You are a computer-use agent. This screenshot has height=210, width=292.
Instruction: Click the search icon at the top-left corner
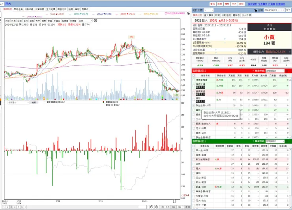tap(1, 4)
